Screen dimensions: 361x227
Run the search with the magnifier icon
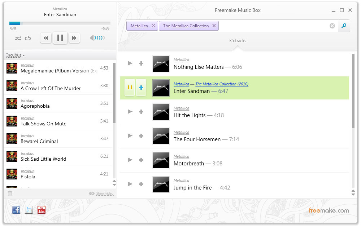click(x=344, y=26)
